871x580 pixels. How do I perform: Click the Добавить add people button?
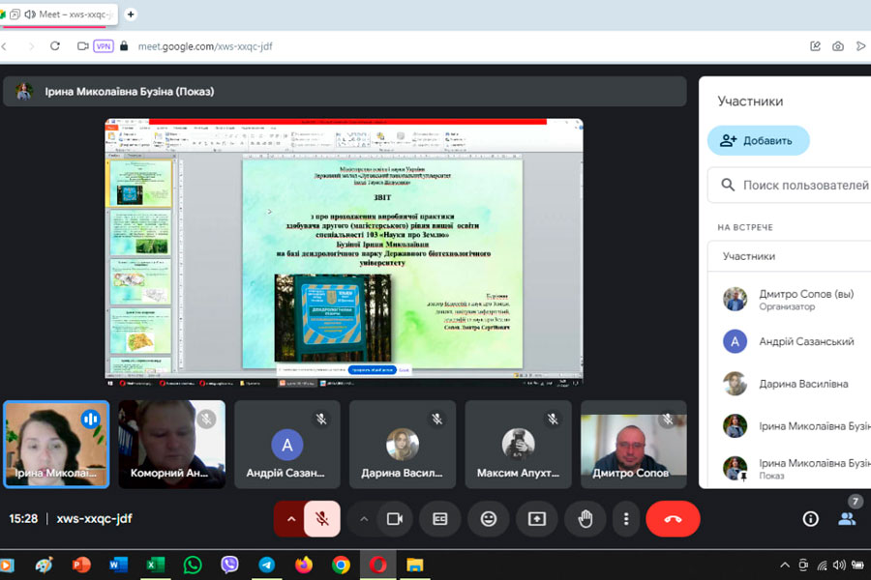tap(758, 140)
